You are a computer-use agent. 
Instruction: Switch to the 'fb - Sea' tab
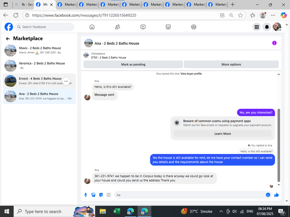(x=24, y=5)
